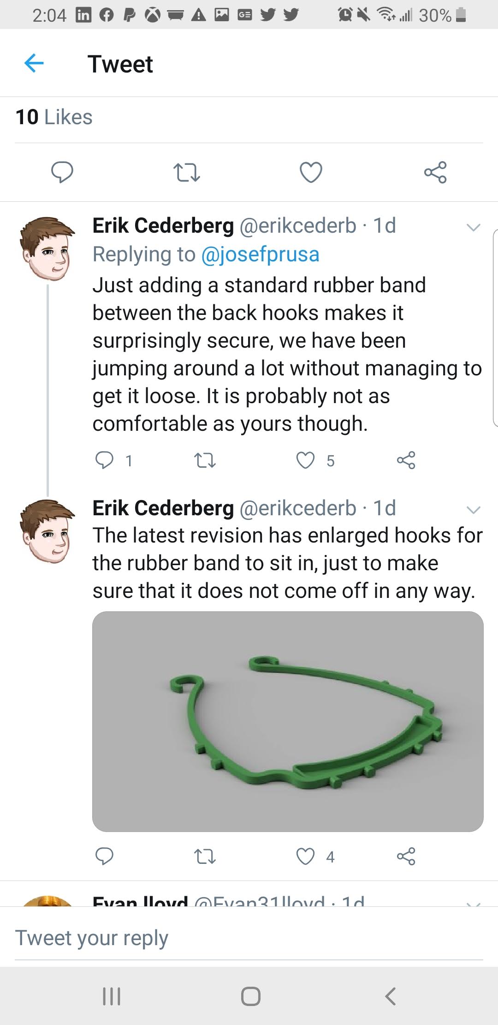Share the standard rubber band tweet
The height and width of the screenshot is (1025, 498).
tap(406, 460)
